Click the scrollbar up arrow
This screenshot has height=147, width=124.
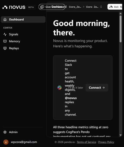click(x=120, y=14)
